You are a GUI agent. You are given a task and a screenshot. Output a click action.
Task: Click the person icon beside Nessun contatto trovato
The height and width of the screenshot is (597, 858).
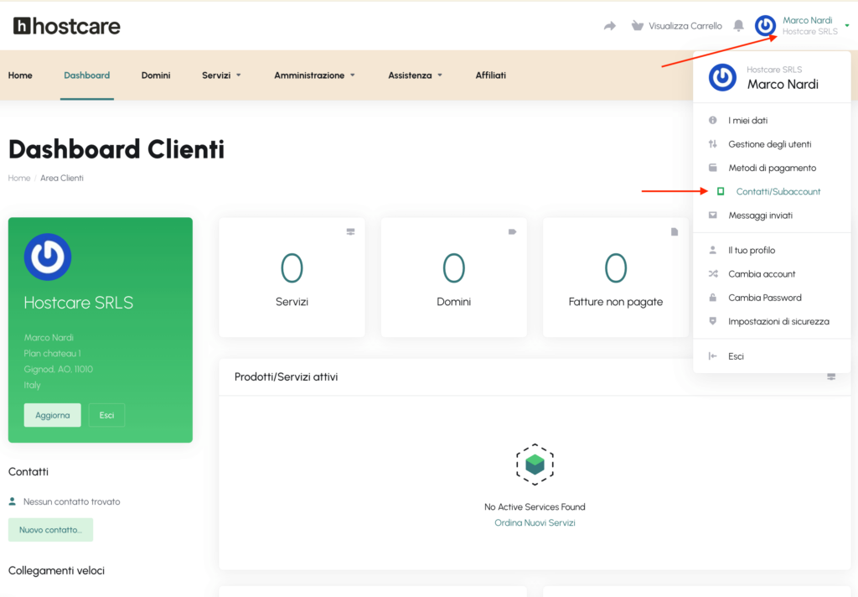click(12, 501)
